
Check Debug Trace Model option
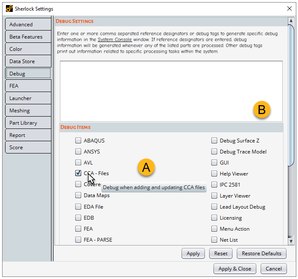click(x=214, y=151)
